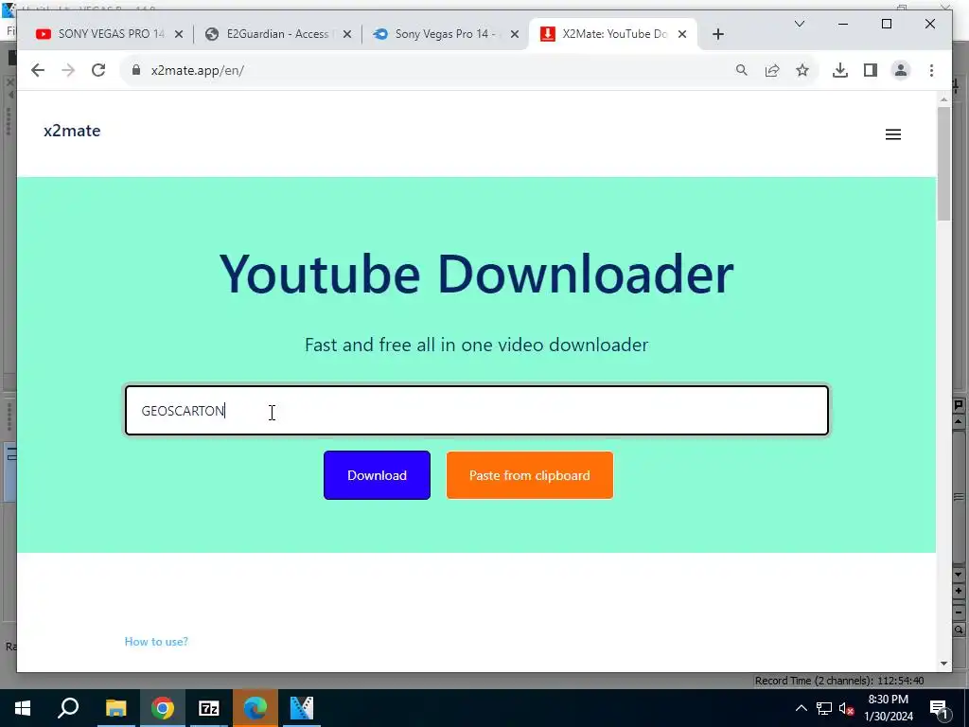
Task: Open Windows taskbar search
Action: (68, 708)
